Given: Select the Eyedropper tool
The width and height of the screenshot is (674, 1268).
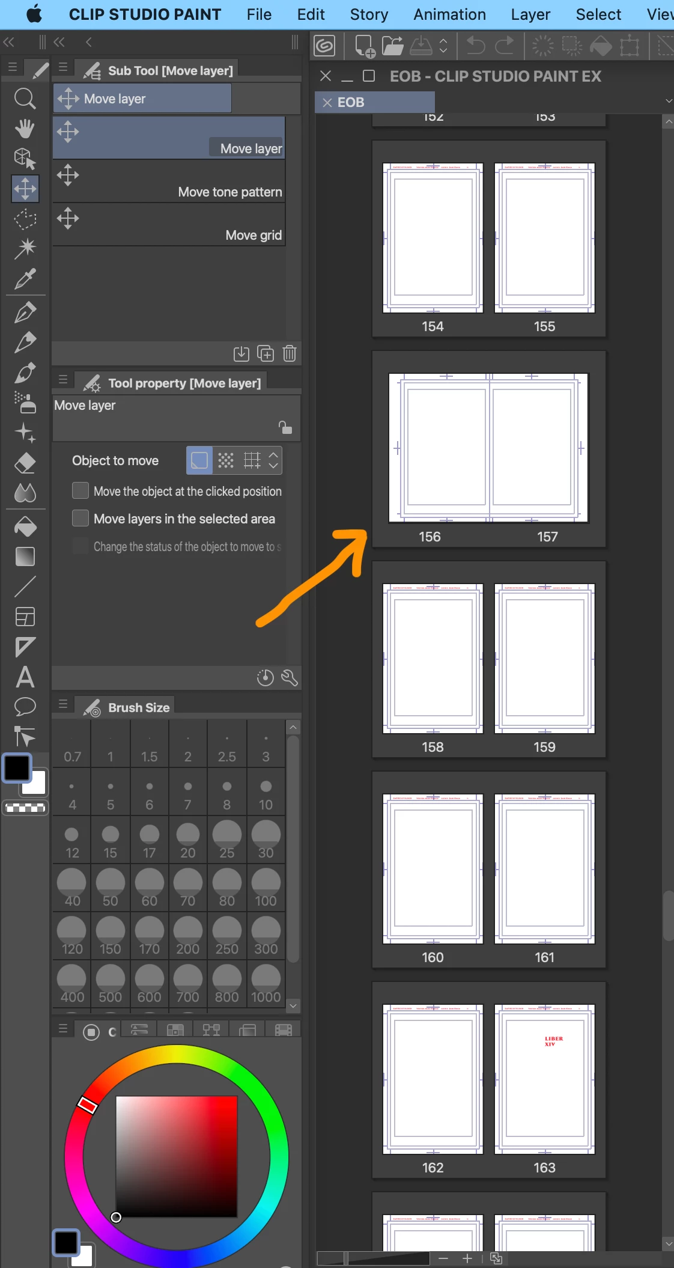Looking at the screenshot, I should click(x=25, y=278).
